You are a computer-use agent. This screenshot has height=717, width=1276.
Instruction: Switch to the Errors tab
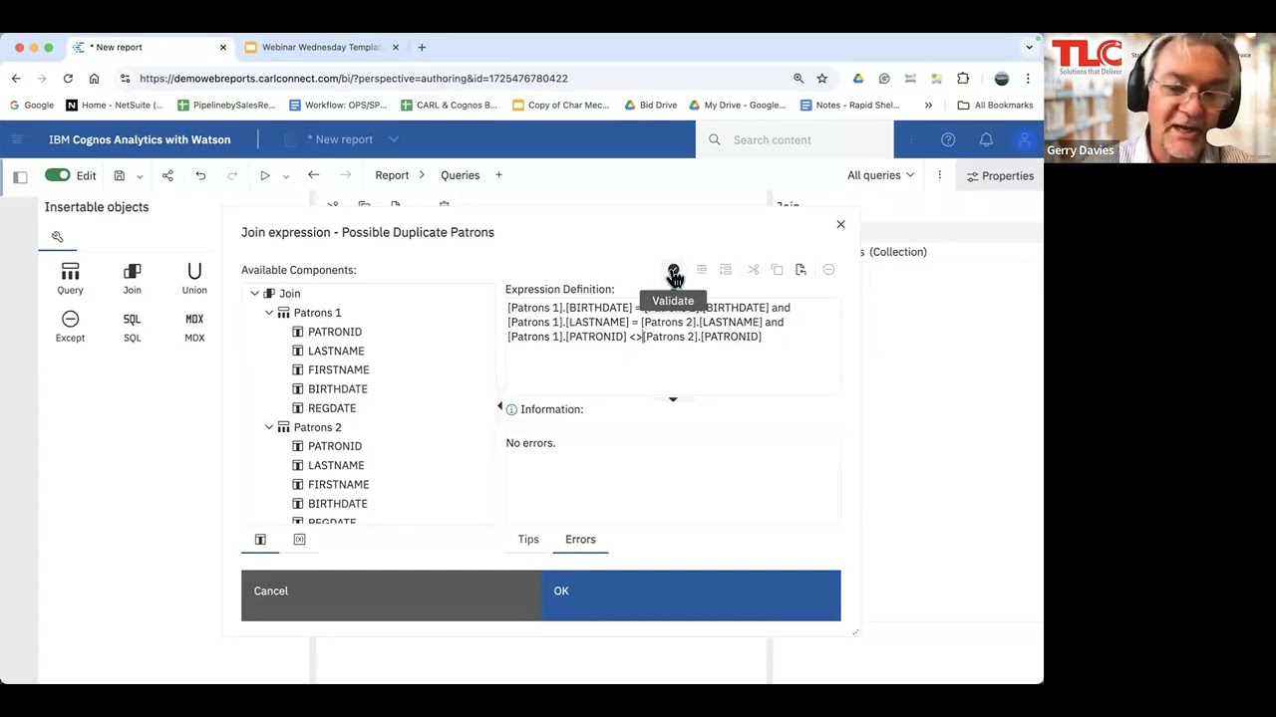click(x=580, y=540)
